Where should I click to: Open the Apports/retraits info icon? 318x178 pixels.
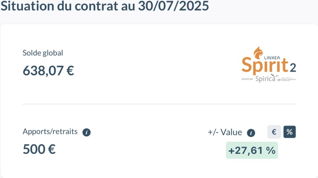[x=86, y=132]
